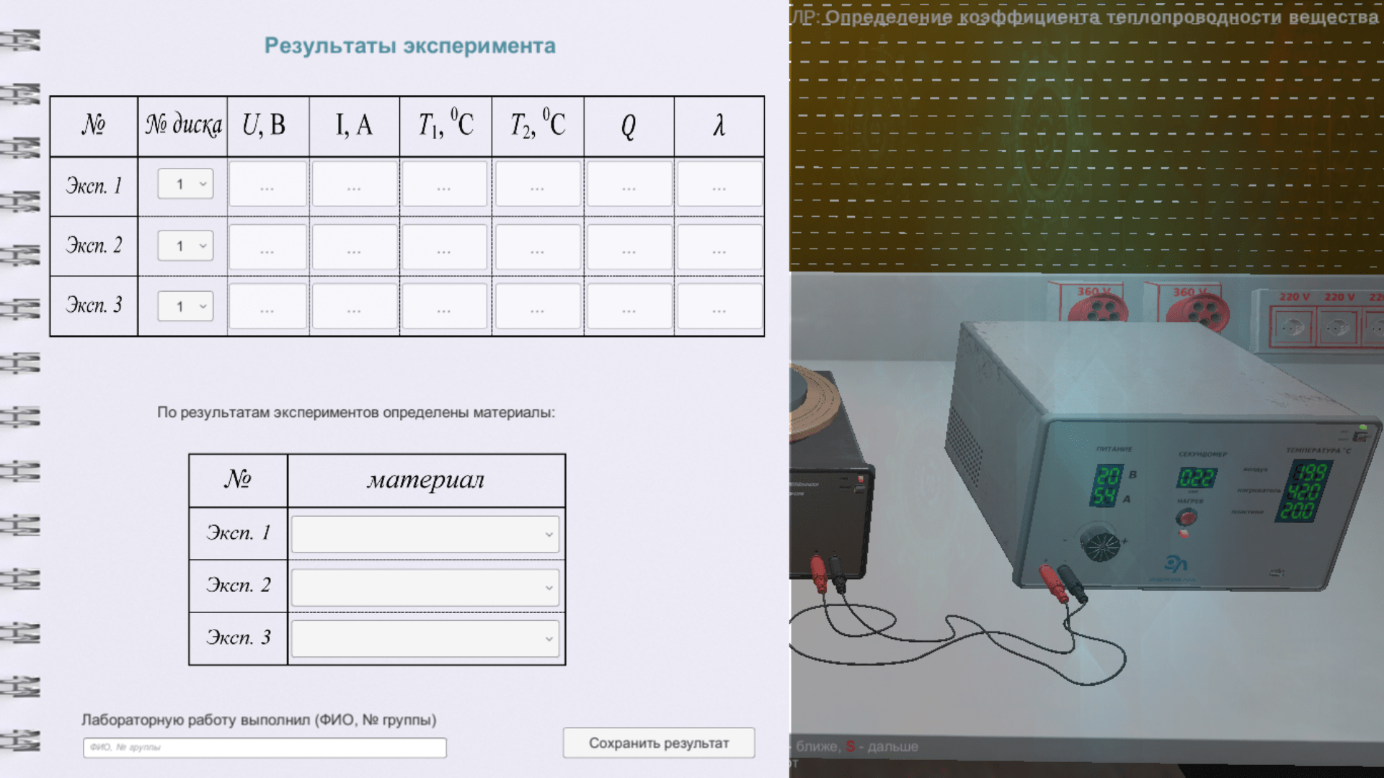This screenshot has width=1384, height=778.
Task: Open the disk number dropdown for Эксп. 1
Action: 185,183
